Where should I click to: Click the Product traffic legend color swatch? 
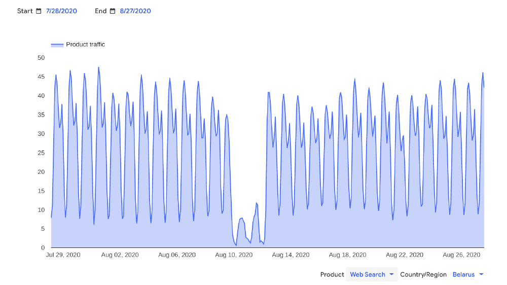(x=57, y=45)
